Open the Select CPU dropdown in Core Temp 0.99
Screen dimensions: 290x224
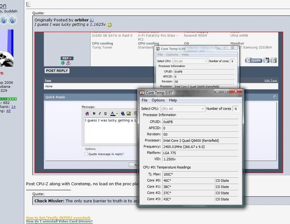[x=190, y=61]
